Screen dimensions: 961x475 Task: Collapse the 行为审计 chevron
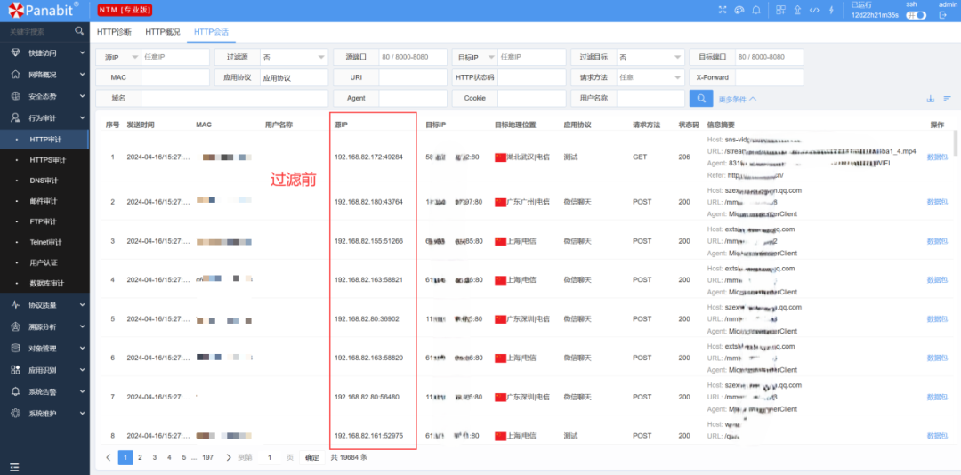click(x=82, y=117)
